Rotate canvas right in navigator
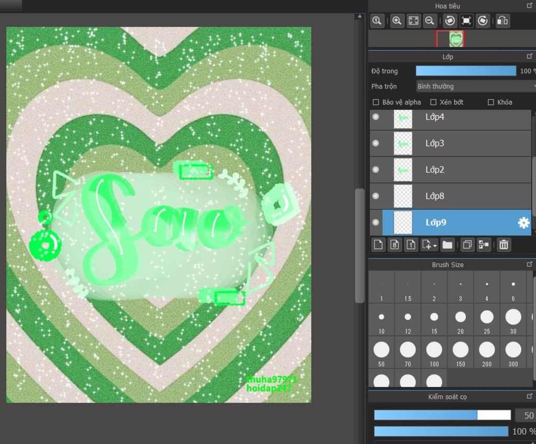Image resolution: width=536 pixels, height=444 pixels. click(483, 21)
